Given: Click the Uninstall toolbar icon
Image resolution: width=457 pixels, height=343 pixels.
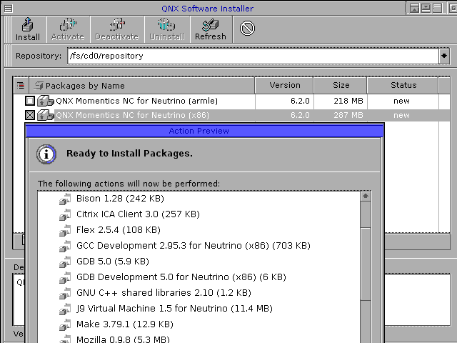Looking at the screenshot, I should click(166, 29).
